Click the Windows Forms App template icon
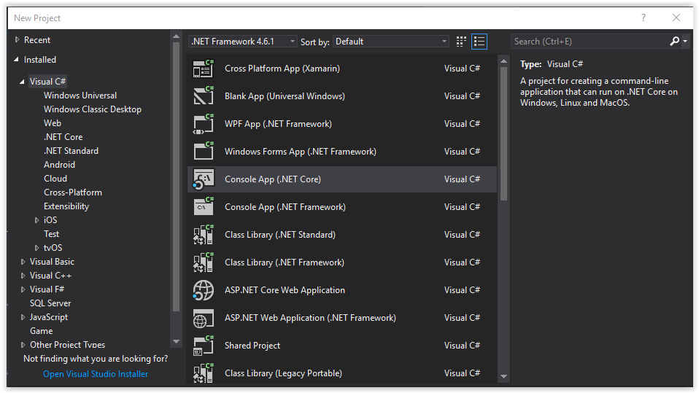This screenshot has height=393, width=699. [x=204, y=152]
